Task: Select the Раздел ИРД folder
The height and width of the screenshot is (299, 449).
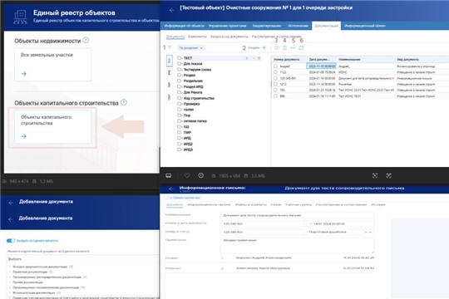Action: 193,86
